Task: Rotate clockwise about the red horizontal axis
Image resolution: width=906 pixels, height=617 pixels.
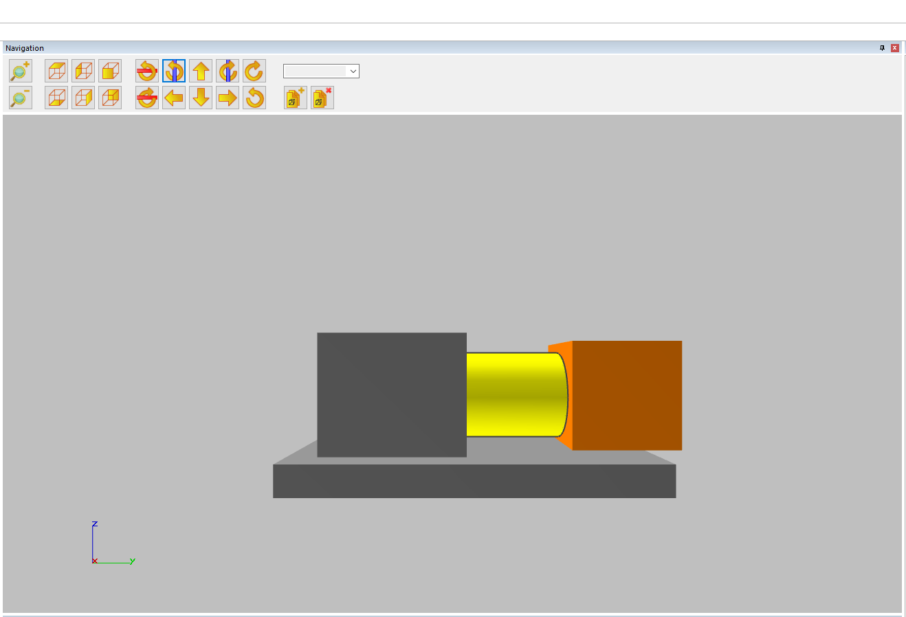Action: click(x=147, y=98)
